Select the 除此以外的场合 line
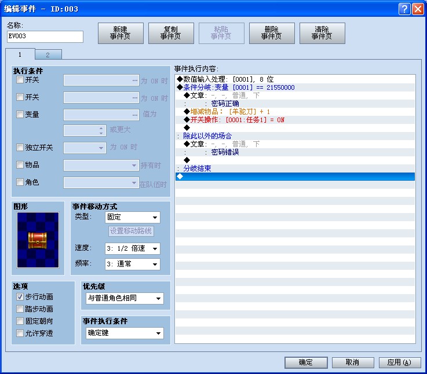The width and height of the screenshot is (427, 374). 295,136
